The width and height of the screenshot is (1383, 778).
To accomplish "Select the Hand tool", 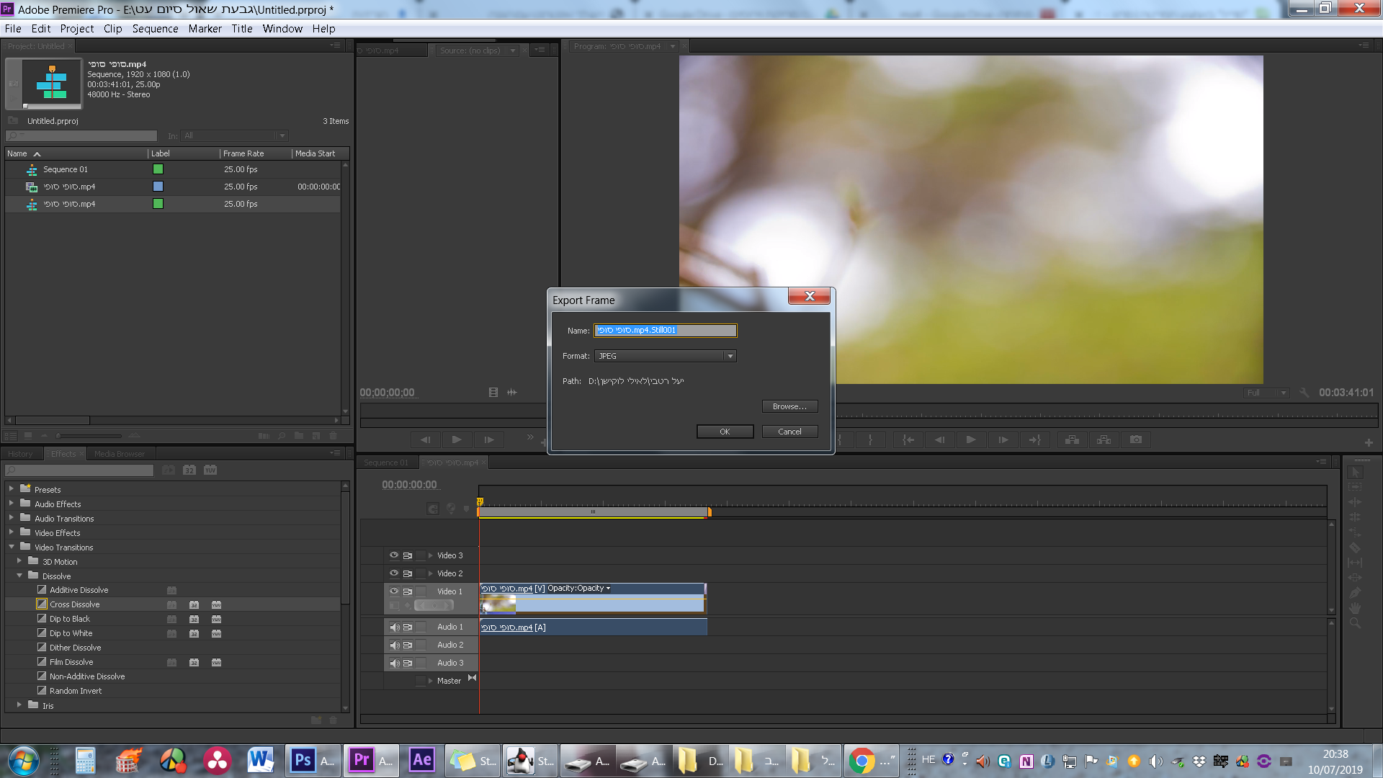I will click(x=1355, y=608).
